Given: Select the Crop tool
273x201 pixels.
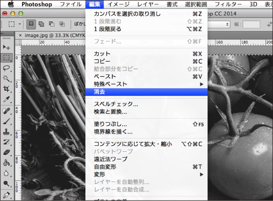Looking at the screenshot, I should [6, 89].
